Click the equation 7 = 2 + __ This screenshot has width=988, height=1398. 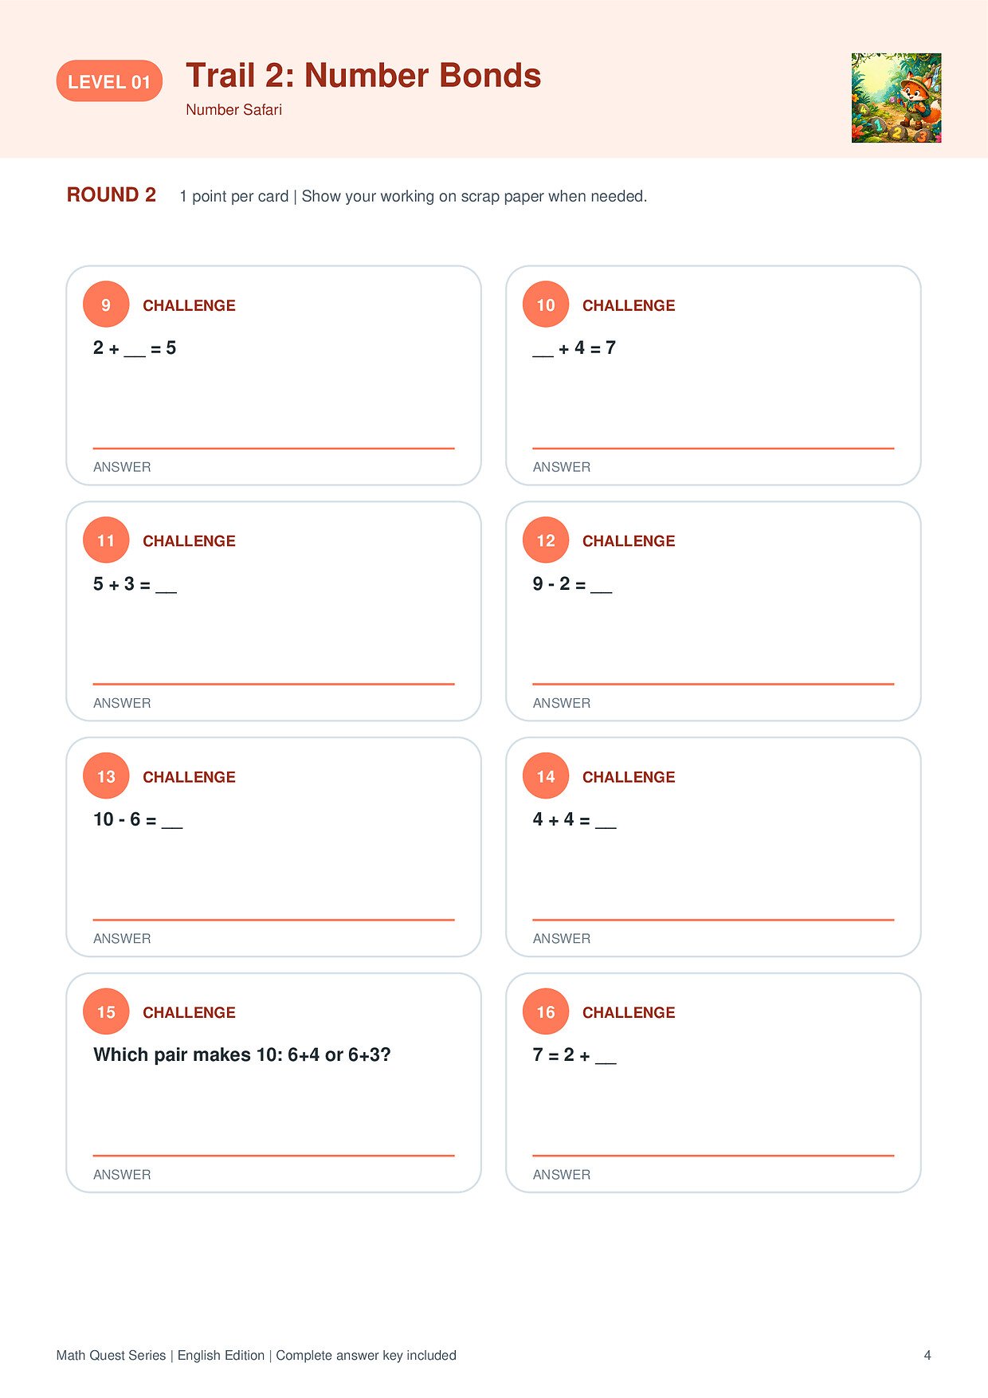point(574,1055)
